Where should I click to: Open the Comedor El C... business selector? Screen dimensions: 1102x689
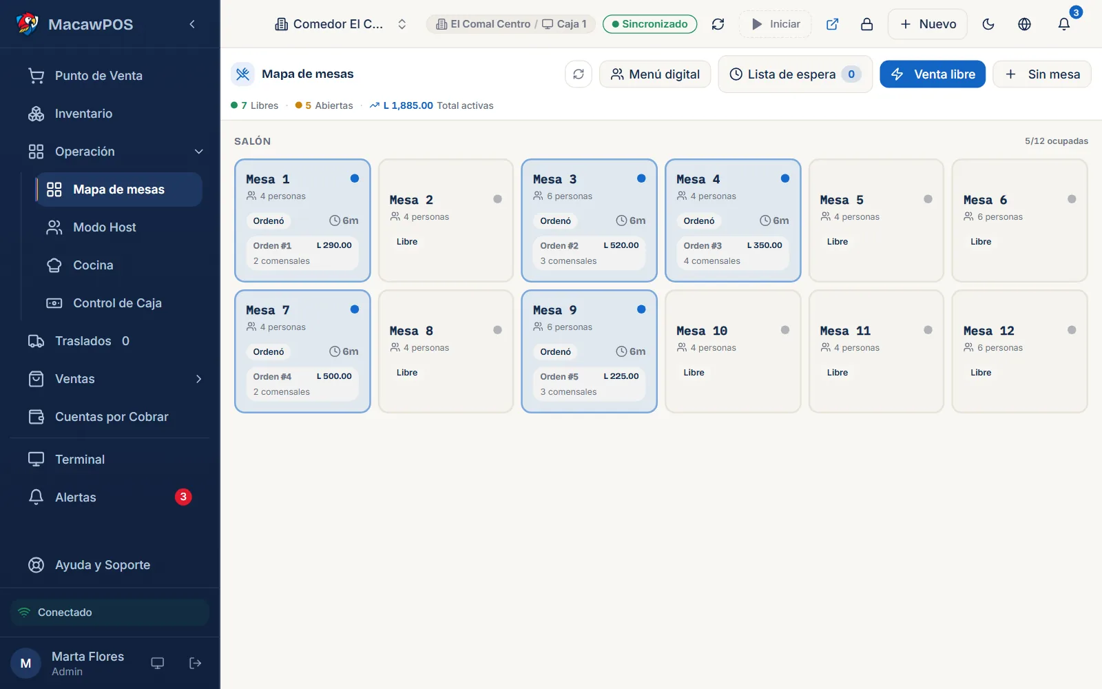click(x=341, y=24)
